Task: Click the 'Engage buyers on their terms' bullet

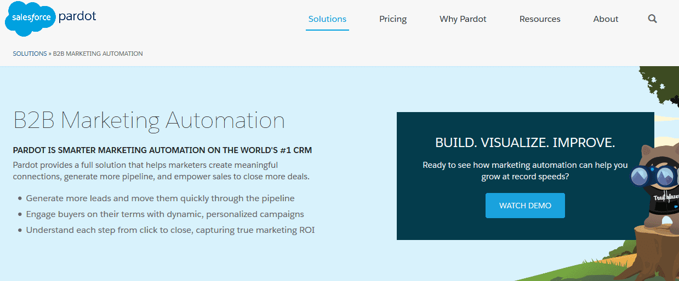Action: [165, 214]
